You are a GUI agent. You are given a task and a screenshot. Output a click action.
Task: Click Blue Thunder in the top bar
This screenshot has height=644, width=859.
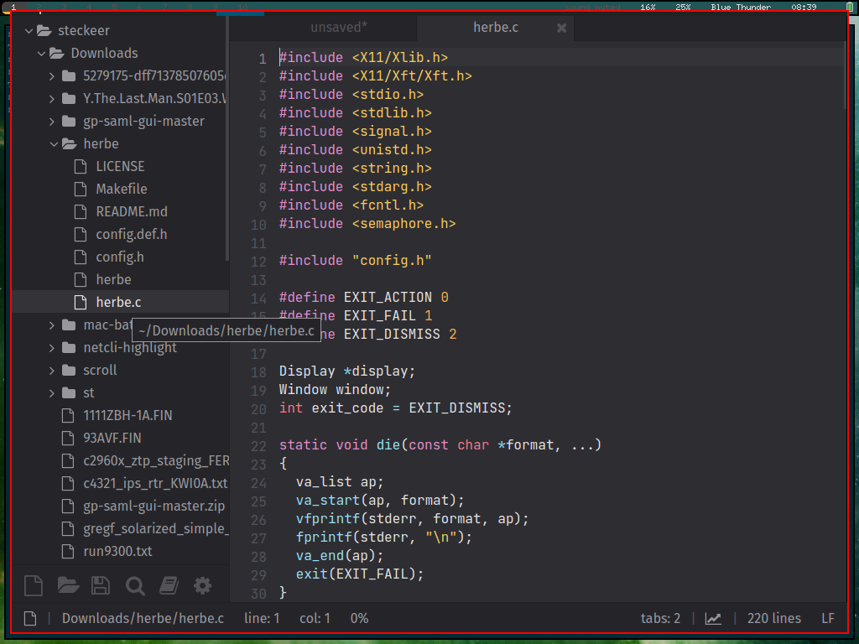(741, 7)
